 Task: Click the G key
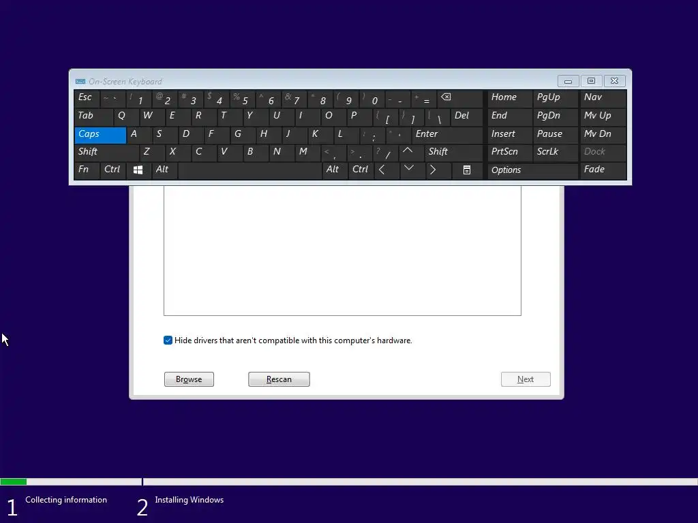(243, 135)
